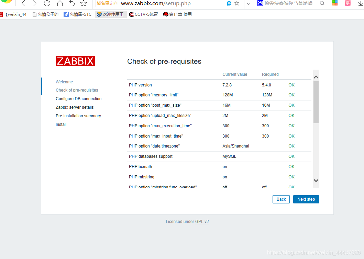Click the requisites table scrollbar thumb

316,102
